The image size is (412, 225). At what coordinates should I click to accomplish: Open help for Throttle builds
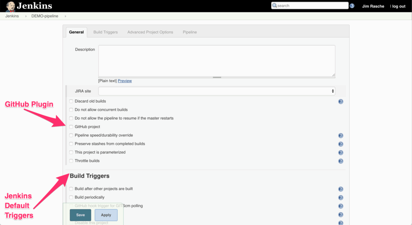(x=340, y=161)
